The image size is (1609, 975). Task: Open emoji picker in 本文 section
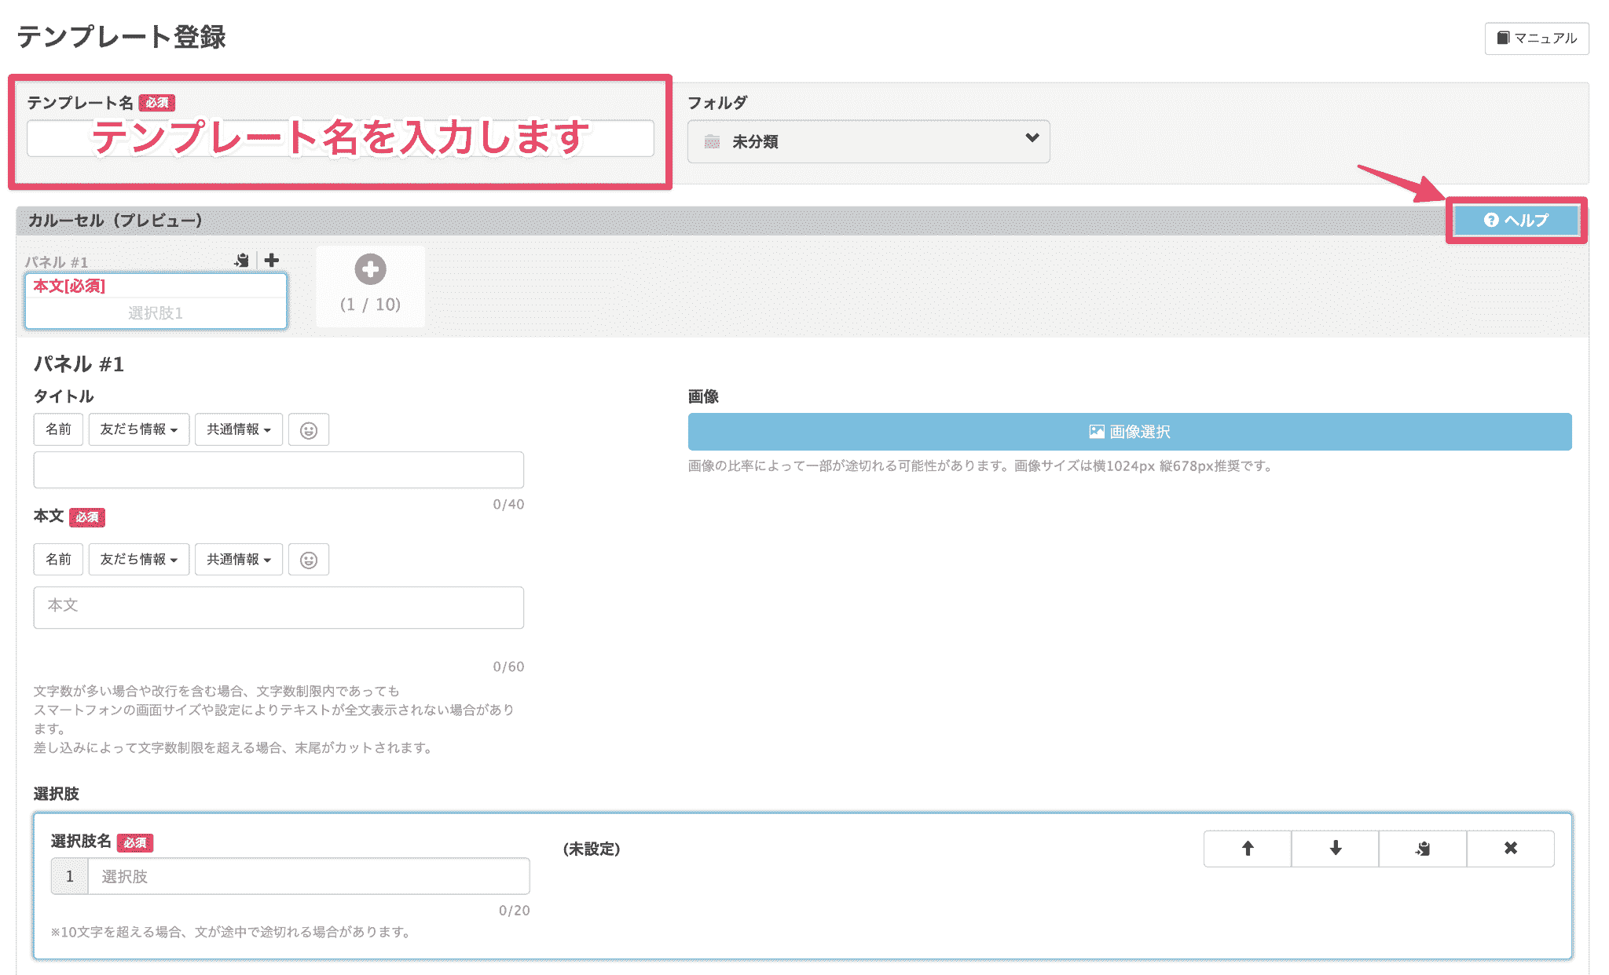point(309,560)
